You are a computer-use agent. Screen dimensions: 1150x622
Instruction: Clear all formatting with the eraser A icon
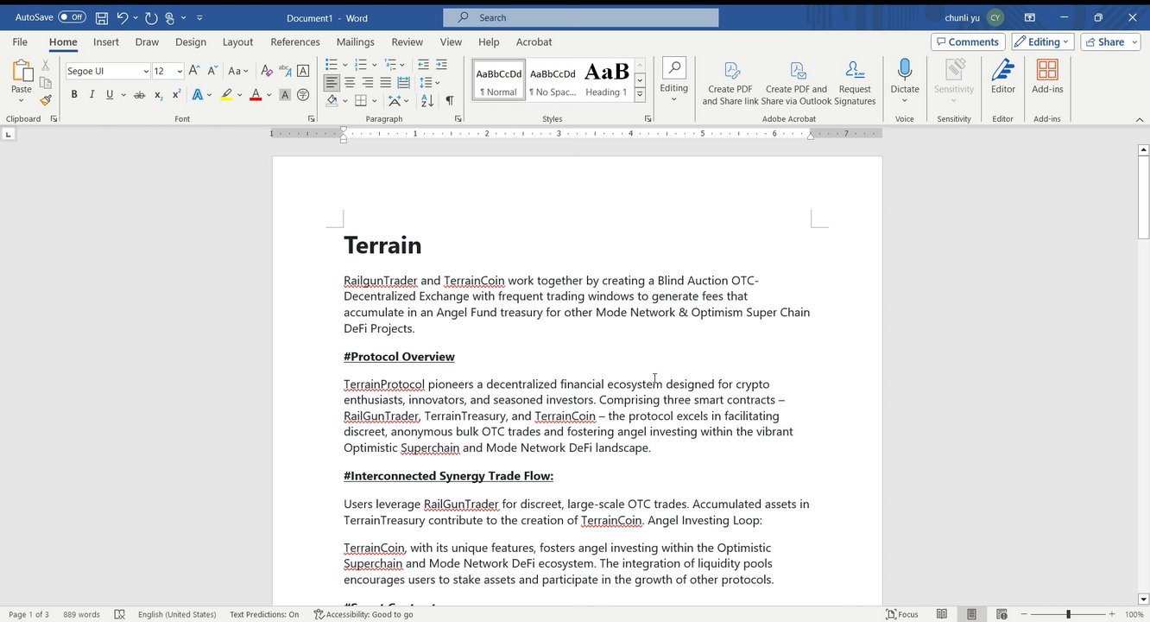tap(267, 71)
